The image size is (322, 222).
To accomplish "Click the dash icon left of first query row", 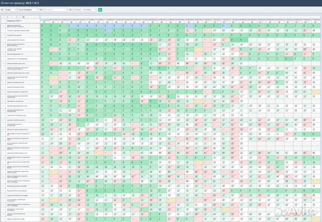I will point(3,26).
